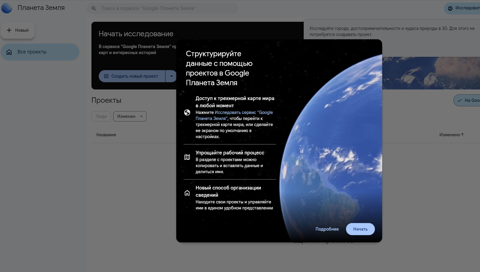Image resolution: width=480 pixels, height=272 pixels.
Task: Click the "Начать" button in the dialog
Action: (360, 229)
